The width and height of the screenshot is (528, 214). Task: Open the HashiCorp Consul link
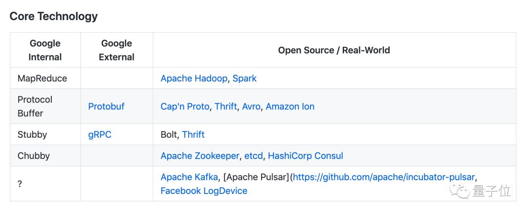coord(306,156)
